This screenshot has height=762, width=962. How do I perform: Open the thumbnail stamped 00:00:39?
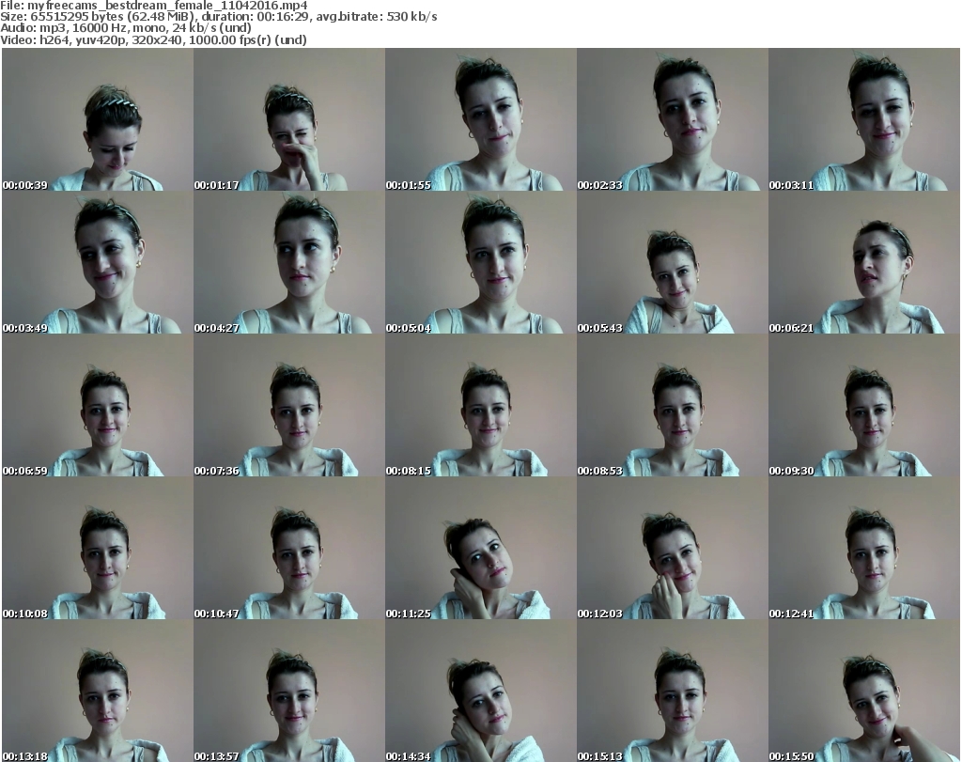tap(98, 119)
